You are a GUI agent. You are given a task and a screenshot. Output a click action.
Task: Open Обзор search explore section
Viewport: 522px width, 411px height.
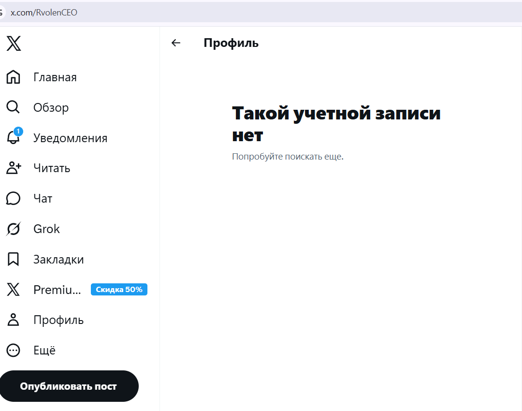[13, 107]
